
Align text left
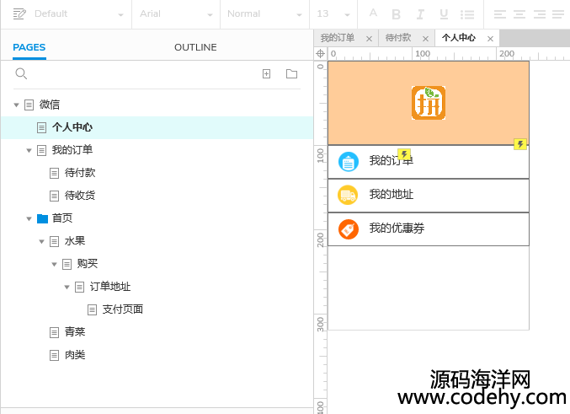pyautogui.click(x=500, y=14)
